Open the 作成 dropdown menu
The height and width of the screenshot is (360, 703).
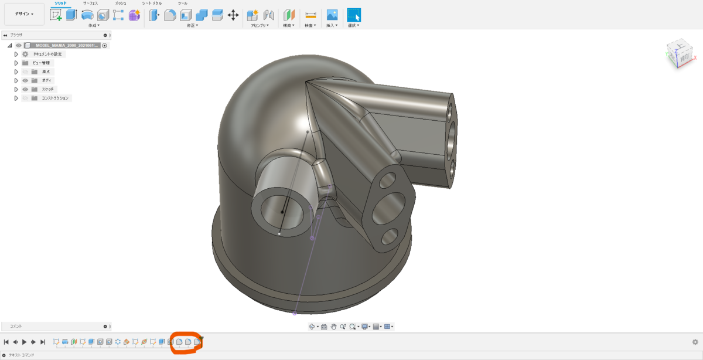point(94,26)
